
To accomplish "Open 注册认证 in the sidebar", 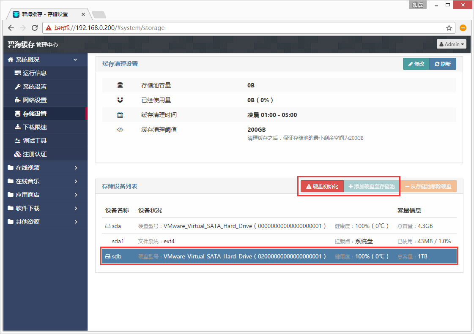I will (x=35, y=154).
